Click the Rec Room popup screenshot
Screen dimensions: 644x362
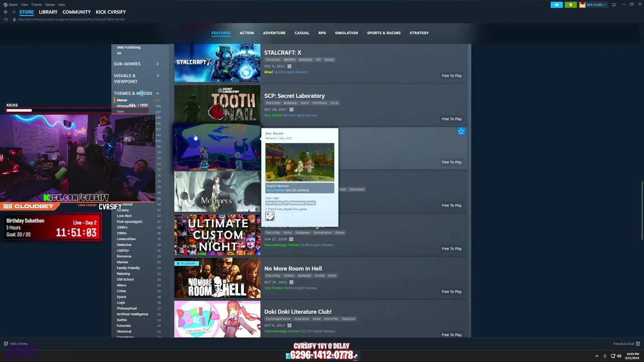(x=300, y=162)
